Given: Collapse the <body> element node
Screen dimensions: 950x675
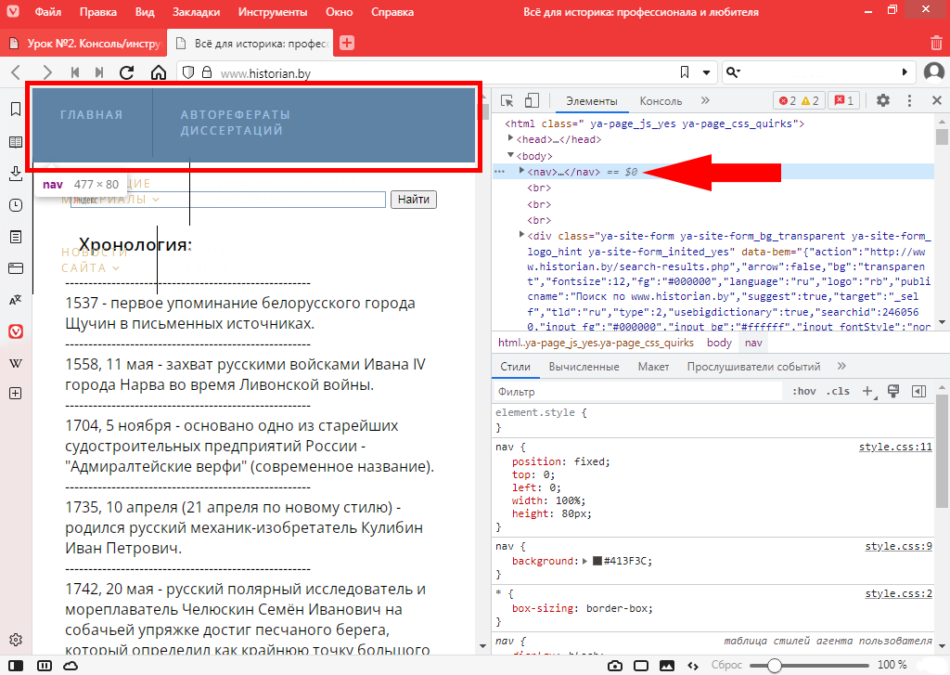Looking at the screenshot, I should (510, 156).
